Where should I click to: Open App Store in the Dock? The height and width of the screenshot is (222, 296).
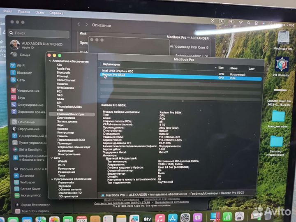point(173,218)
